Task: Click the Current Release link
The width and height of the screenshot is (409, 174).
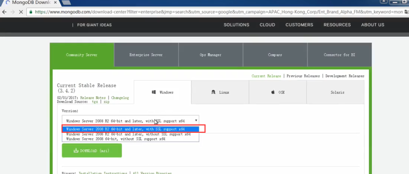Action: point(266,76)
